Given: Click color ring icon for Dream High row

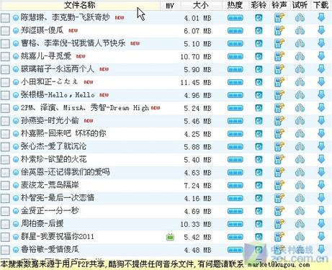Looking at the screenshot, I should click(x=259, y=108).
